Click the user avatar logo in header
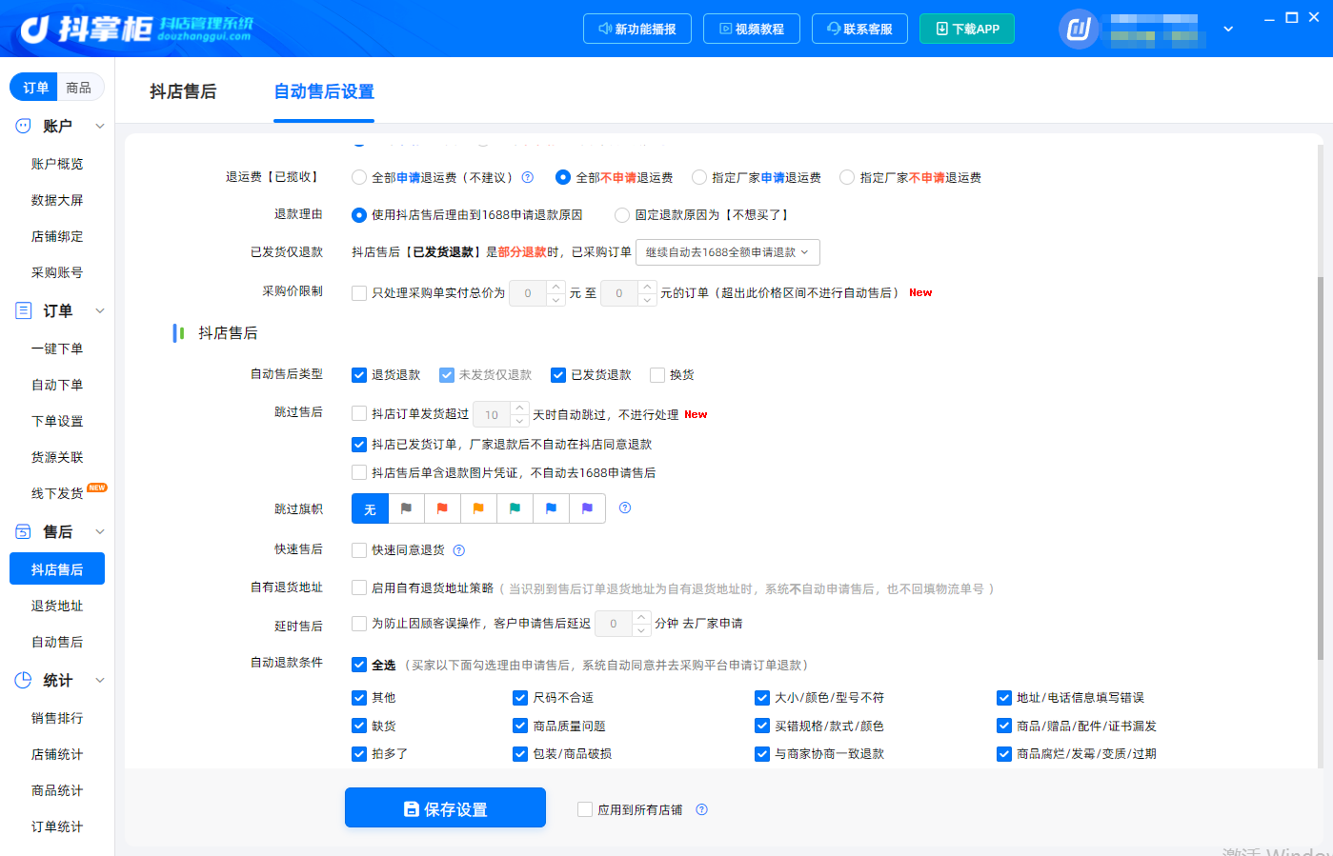This screenshot has width=1333, height=856. pos(1079,29)
